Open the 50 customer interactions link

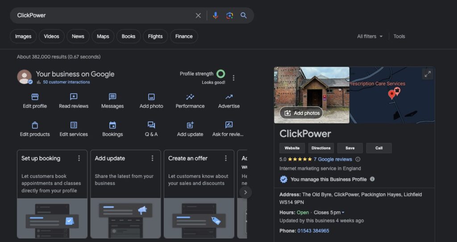point(66,82)
